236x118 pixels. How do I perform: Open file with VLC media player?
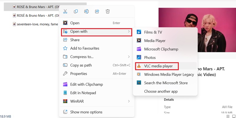pyautogui.click(x=165, y=66)
